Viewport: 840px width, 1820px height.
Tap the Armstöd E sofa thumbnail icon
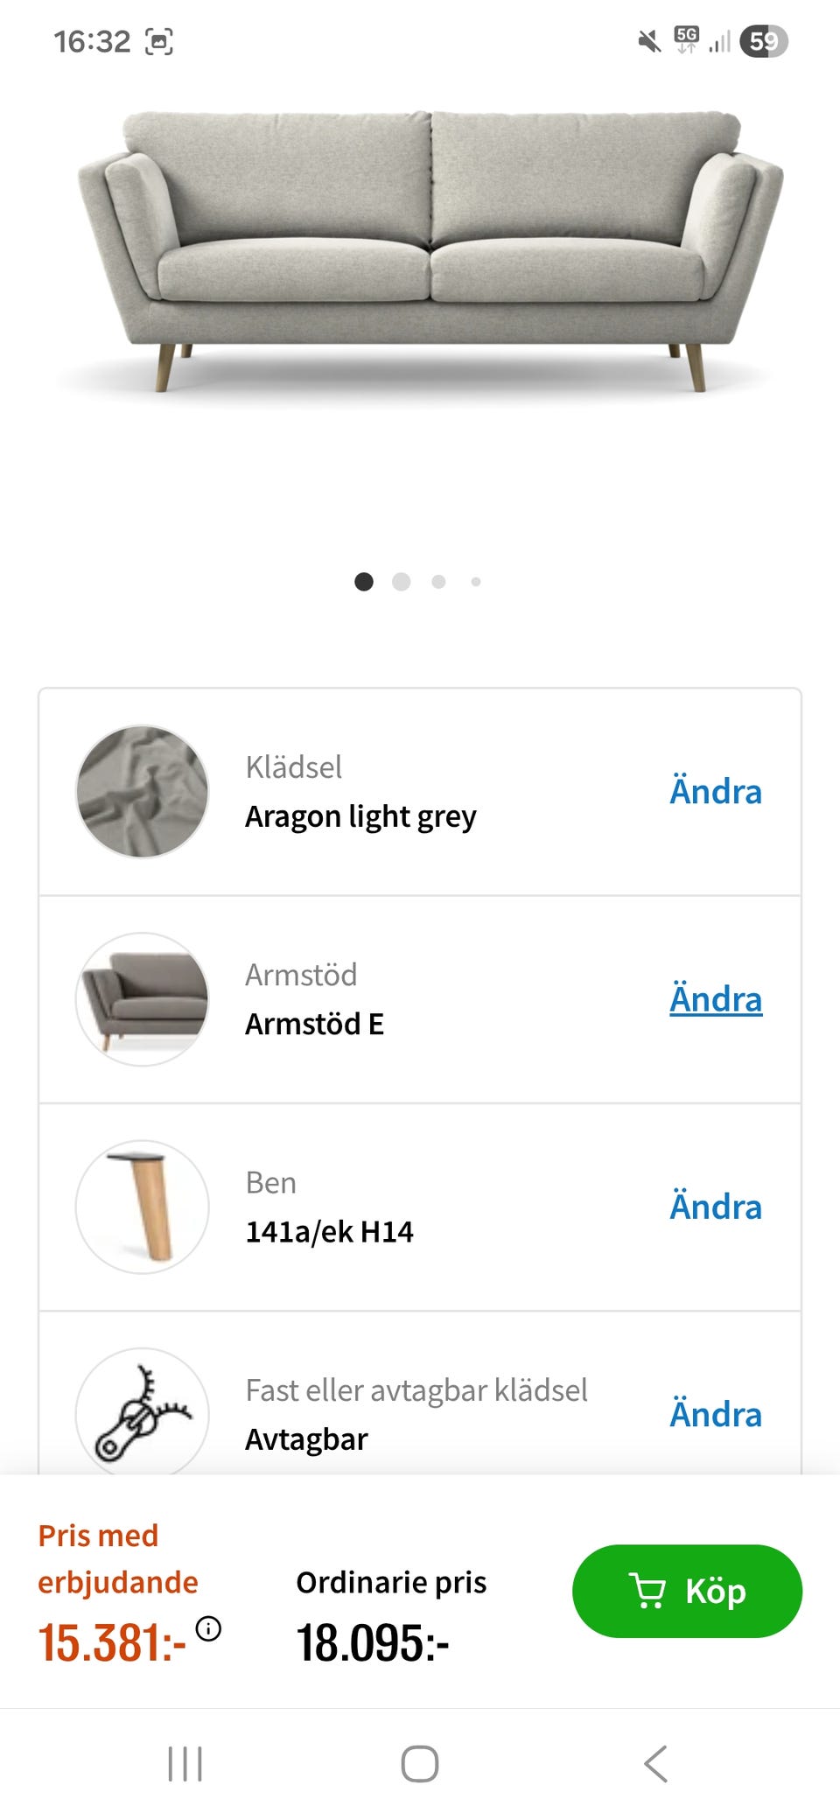[143, 999]
